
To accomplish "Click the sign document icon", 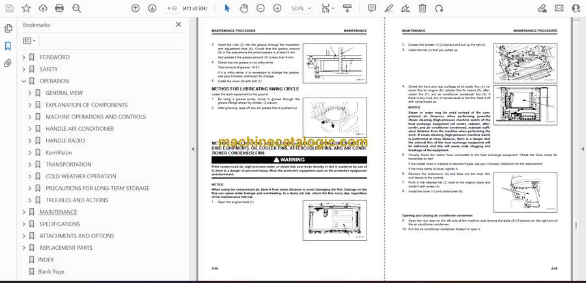I will 406,8.
